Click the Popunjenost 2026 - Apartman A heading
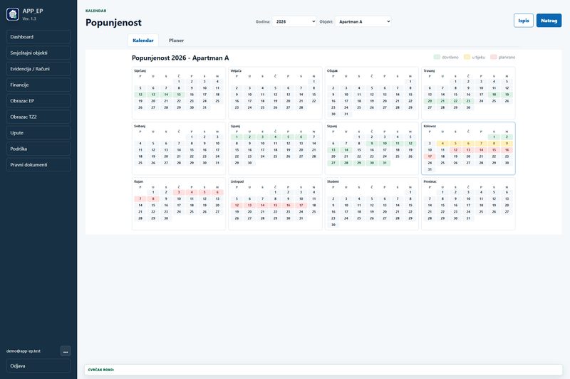This screenshot has height=379, width=570. click(x=180, y=58)
